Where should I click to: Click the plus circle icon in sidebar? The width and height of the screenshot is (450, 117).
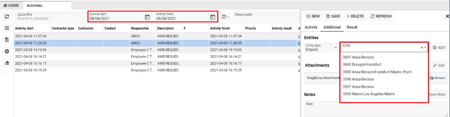(x=7, y=51)
